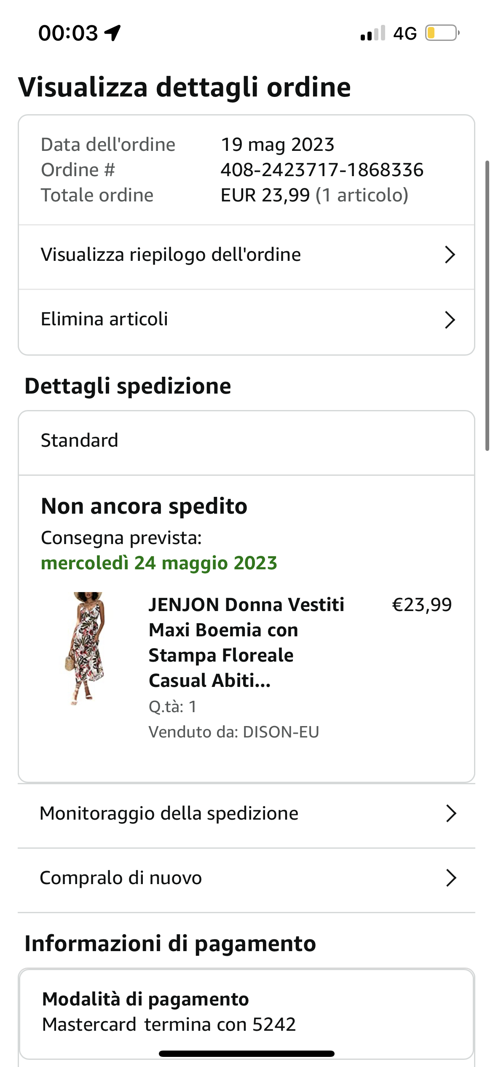Expand chevron beside Visualizza riepilogo dell'ordine

[450, 255]
